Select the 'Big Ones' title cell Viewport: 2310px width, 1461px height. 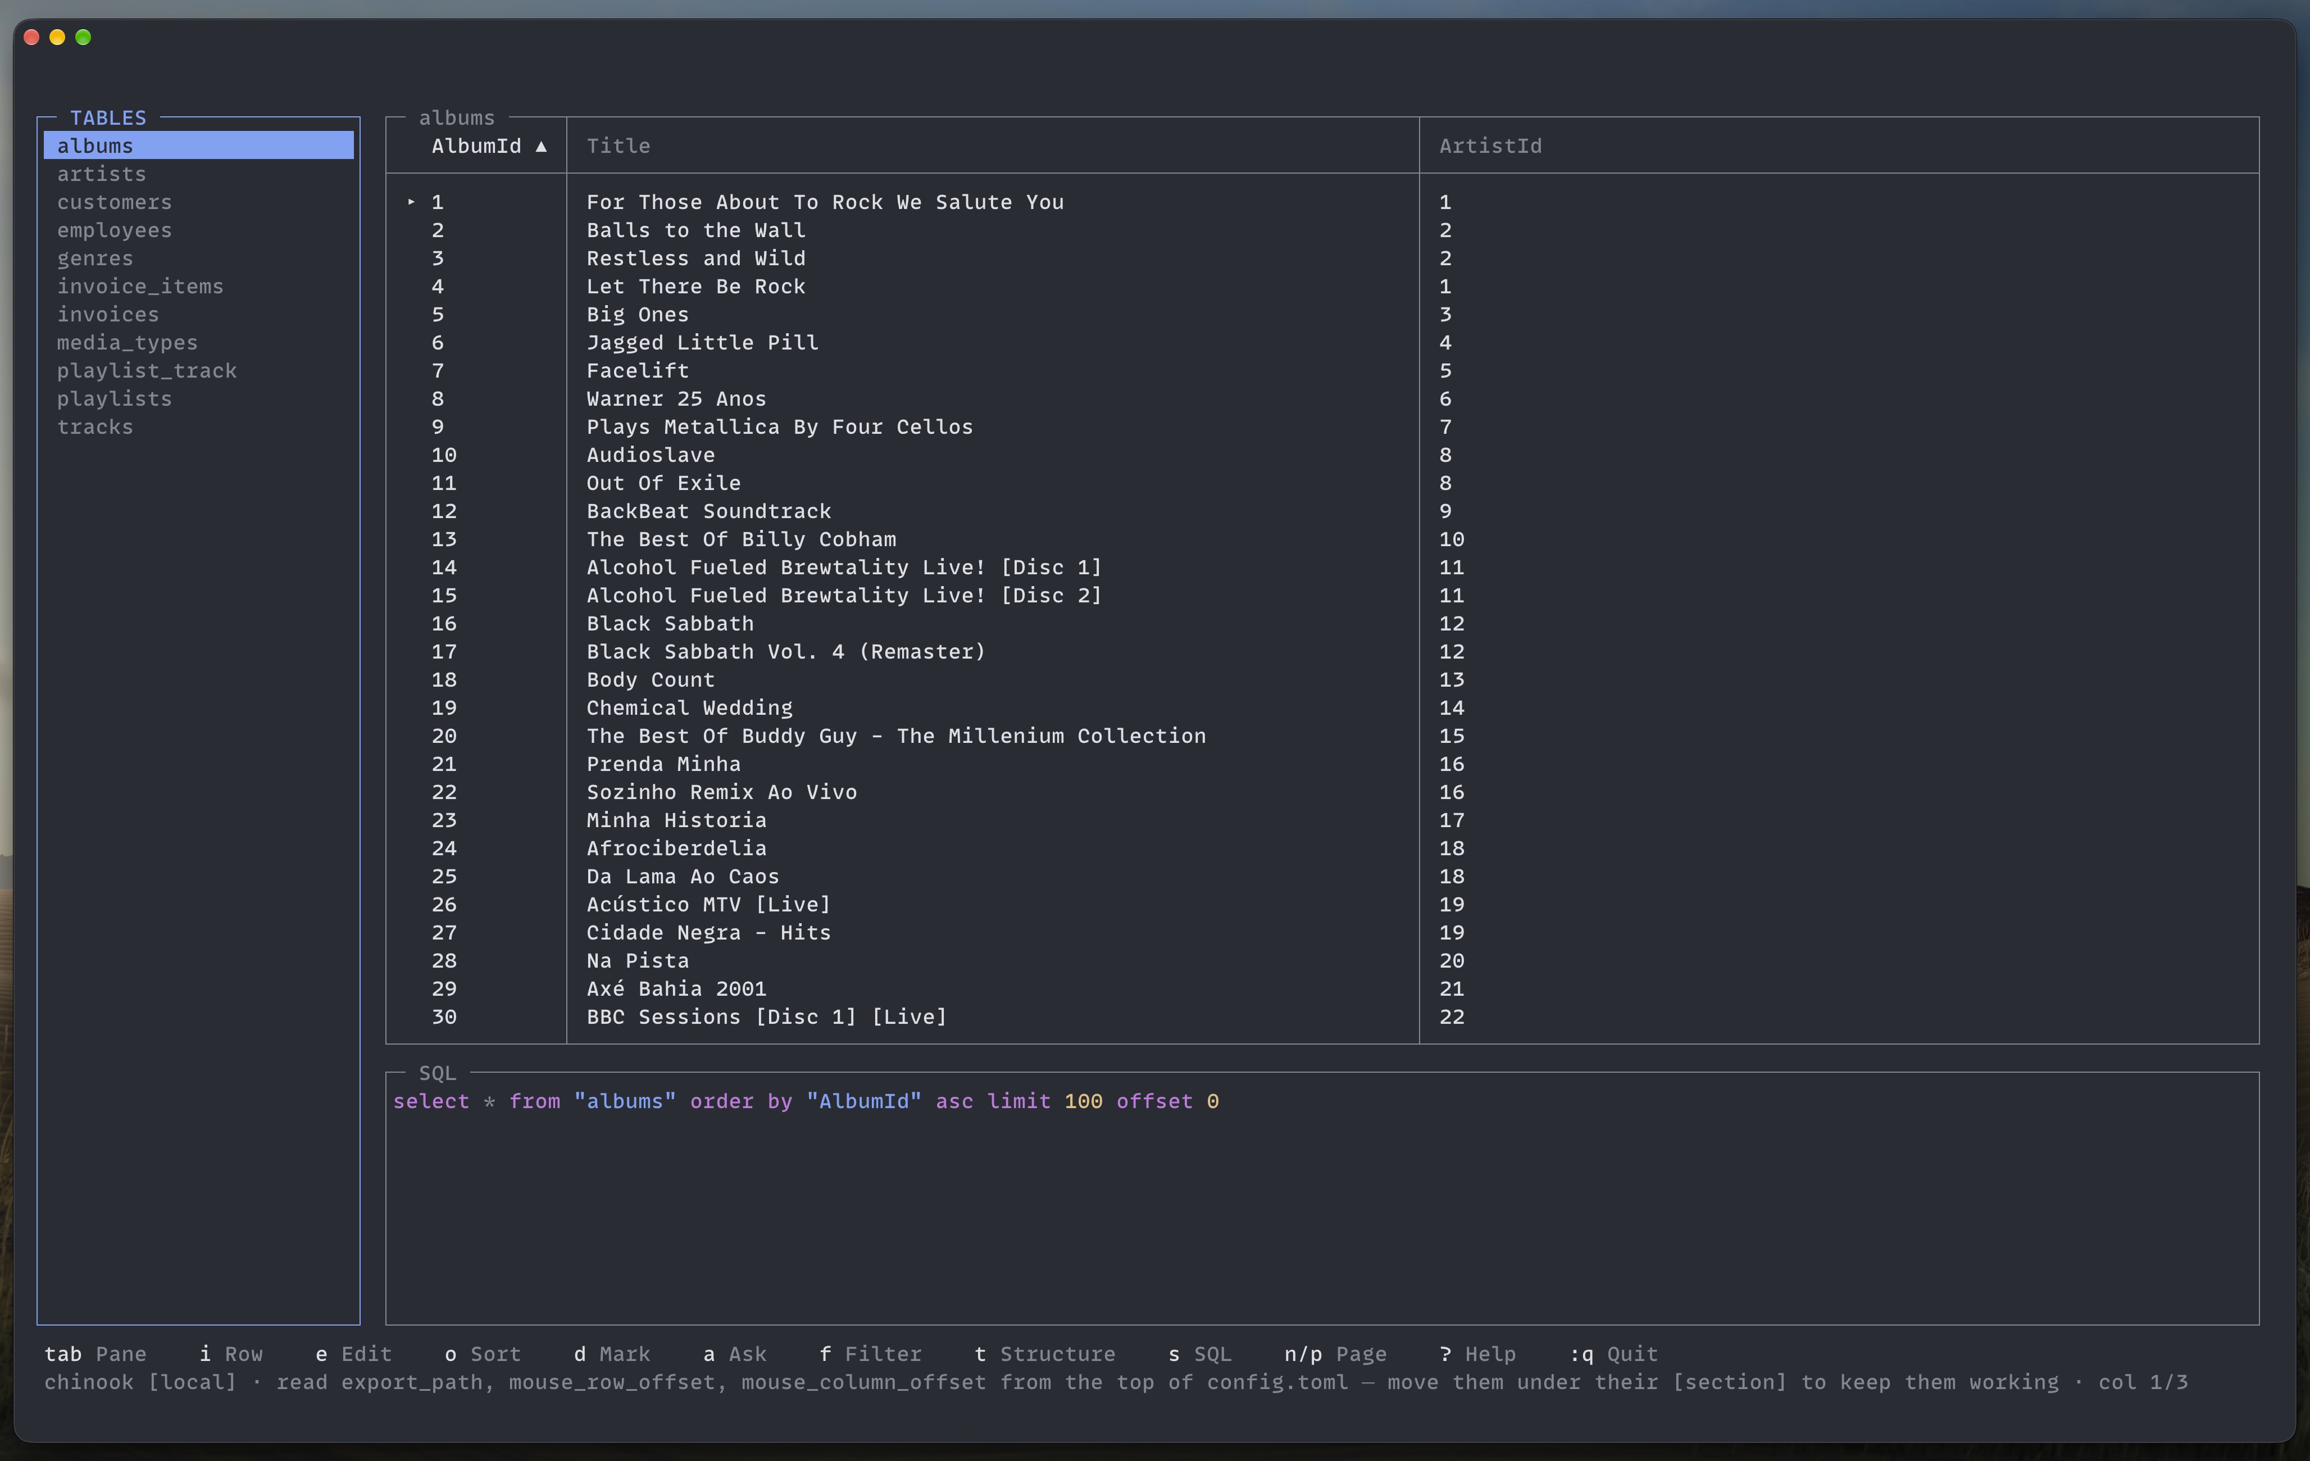[x=637, y=315]
